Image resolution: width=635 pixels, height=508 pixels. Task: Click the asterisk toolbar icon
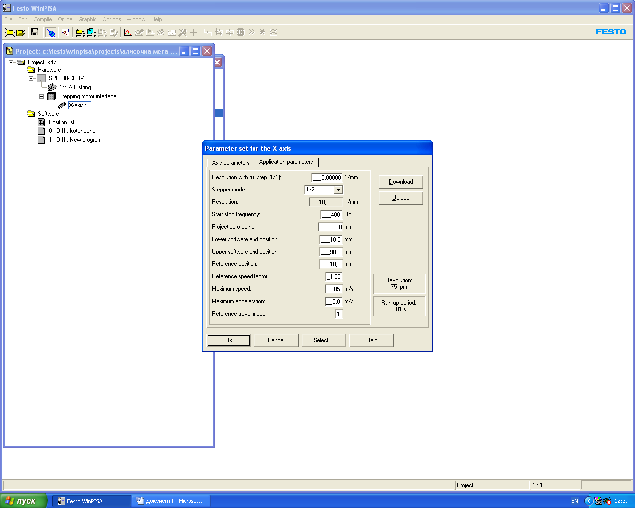262,32
